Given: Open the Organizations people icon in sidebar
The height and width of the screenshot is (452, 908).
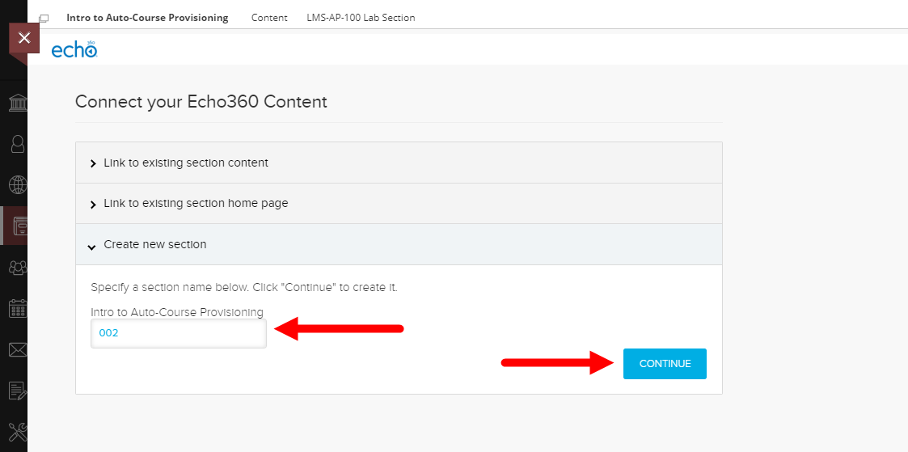Looking at the screenshot, I should pyautogui.click(x=18, y=267).
